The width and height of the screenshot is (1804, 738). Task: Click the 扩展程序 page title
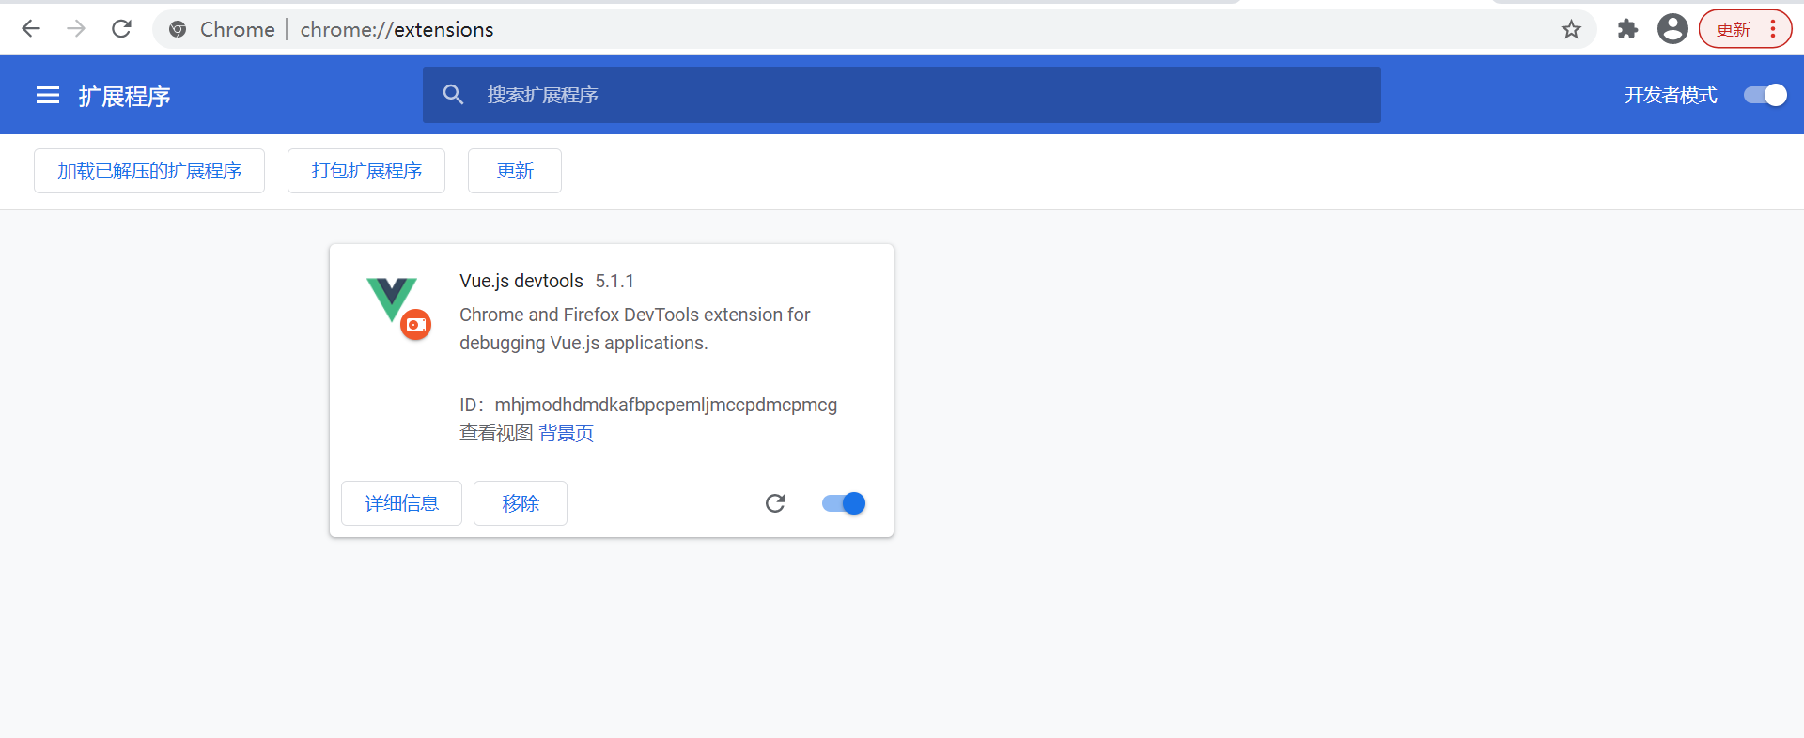pos(124,96)
